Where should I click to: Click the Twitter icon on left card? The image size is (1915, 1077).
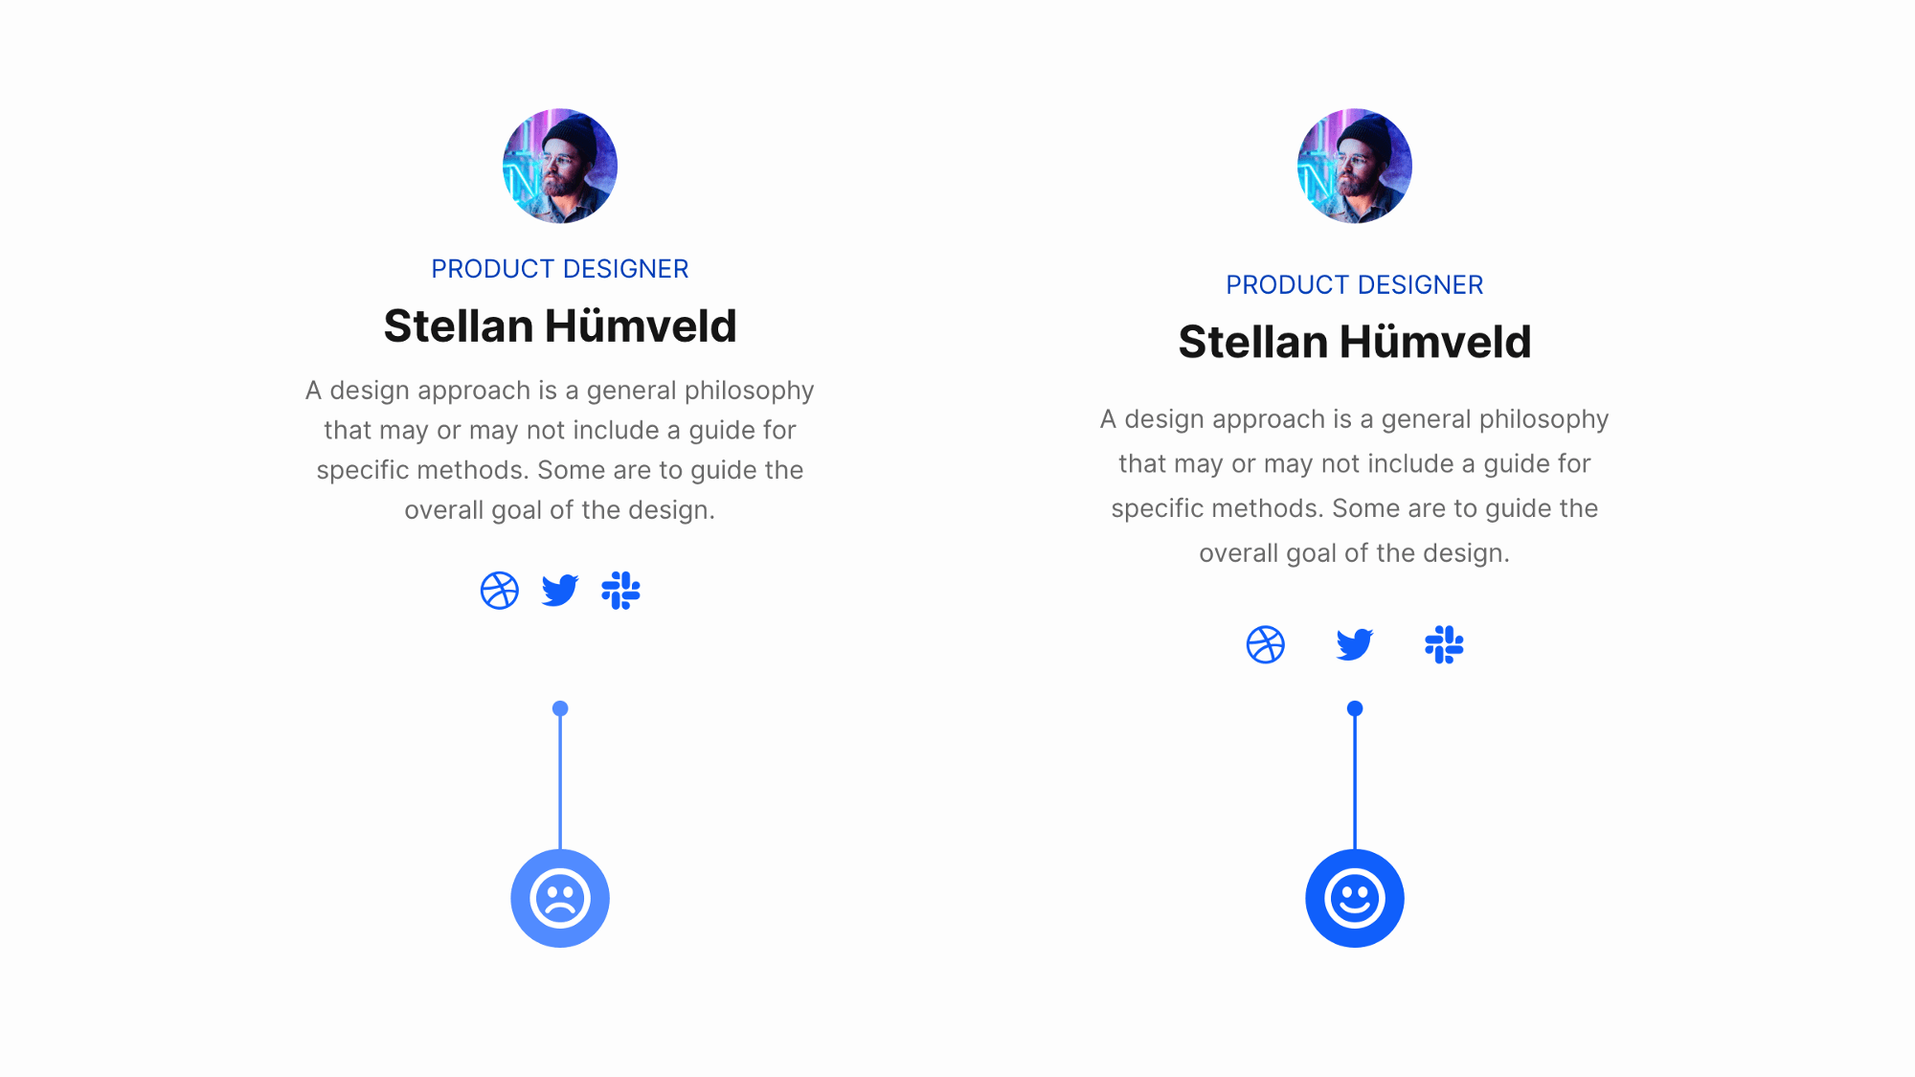click(x=559, y=591)
